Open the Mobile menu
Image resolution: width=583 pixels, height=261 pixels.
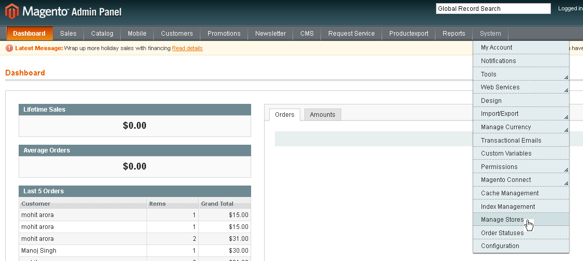(x=137, y=34)
